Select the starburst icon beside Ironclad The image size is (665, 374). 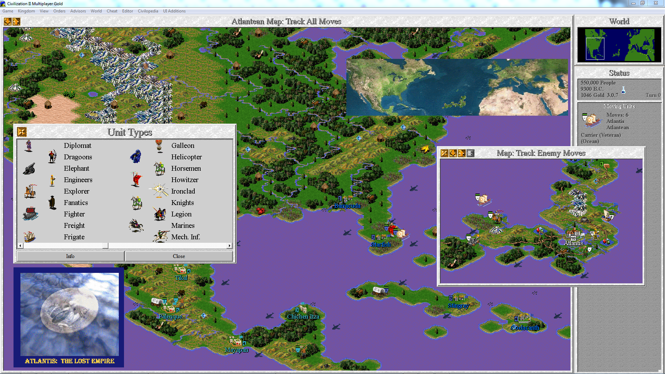pos(159,190)
